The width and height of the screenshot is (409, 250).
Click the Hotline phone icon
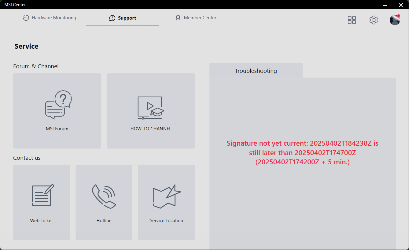(104, 196)
